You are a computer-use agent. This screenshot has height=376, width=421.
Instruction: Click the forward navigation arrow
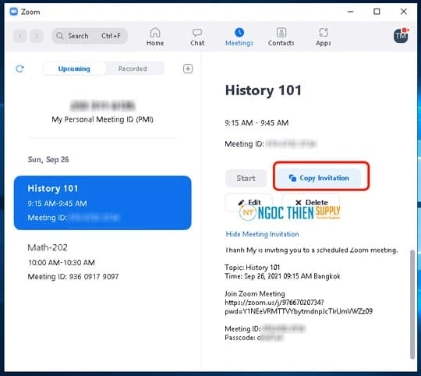coord(37,36)
